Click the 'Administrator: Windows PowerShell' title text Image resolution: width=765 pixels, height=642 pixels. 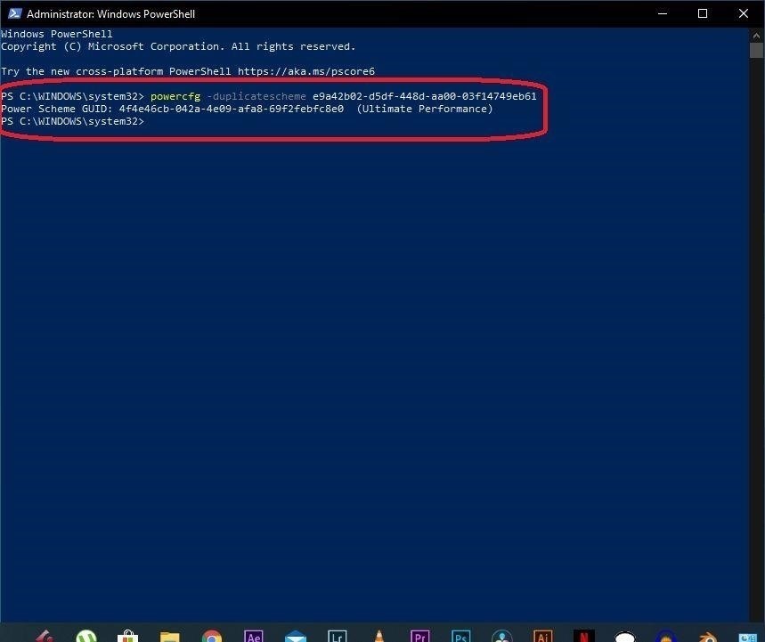(x=110, y=14)
